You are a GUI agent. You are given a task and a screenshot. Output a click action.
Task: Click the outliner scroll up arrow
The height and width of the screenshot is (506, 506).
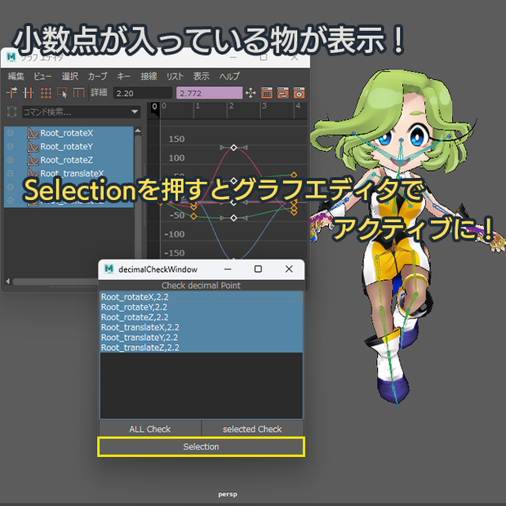click(138, 131)
